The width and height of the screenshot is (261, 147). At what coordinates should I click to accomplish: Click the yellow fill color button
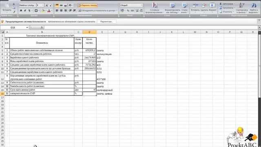click(x=43, y=11)
